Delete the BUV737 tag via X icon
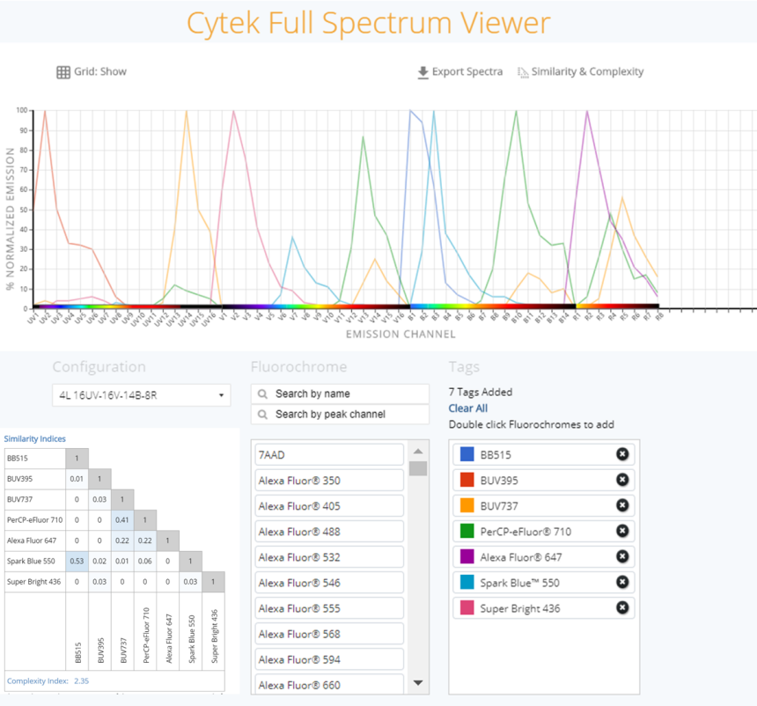This screenshot has width=757, height=706. click(x=622, y=505)
